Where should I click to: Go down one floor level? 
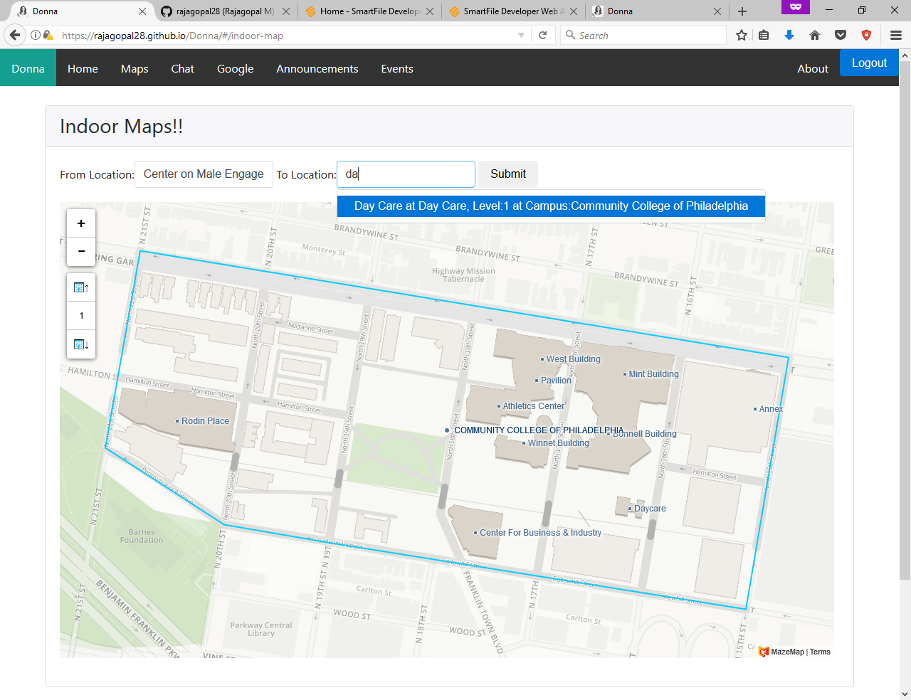tap(81, 344)
